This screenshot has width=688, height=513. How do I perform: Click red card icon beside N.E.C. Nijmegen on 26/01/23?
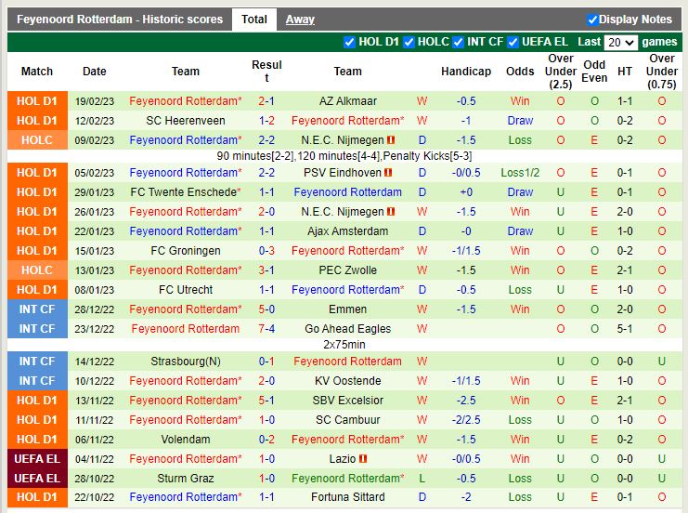click(x=391, y=212)
